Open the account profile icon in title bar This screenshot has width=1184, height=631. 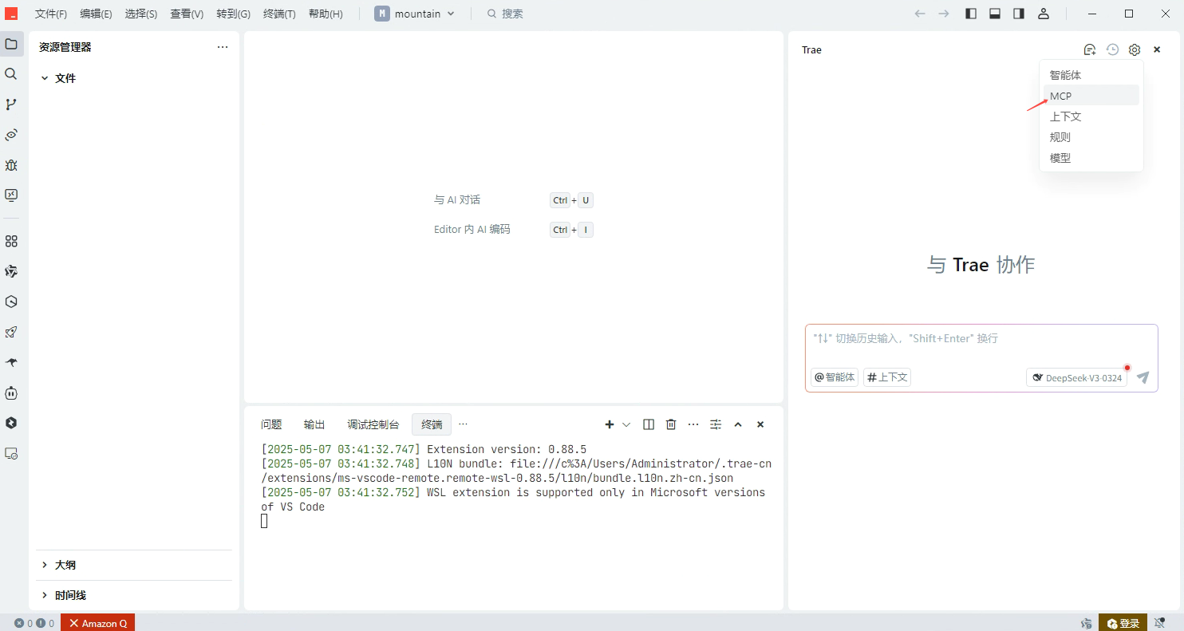click(x=1043, y=14)
